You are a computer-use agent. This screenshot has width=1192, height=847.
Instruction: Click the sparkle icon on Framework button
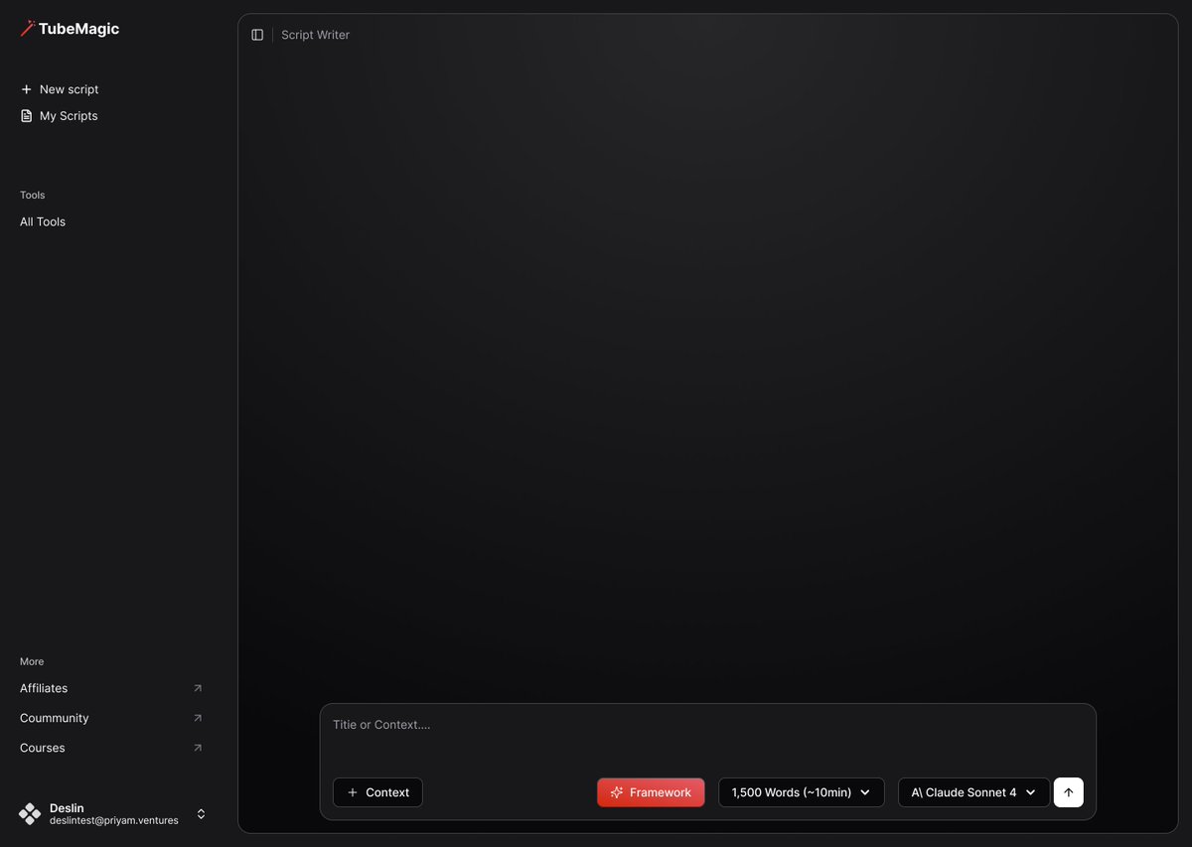pyautogui.click(x=617, y=792)
